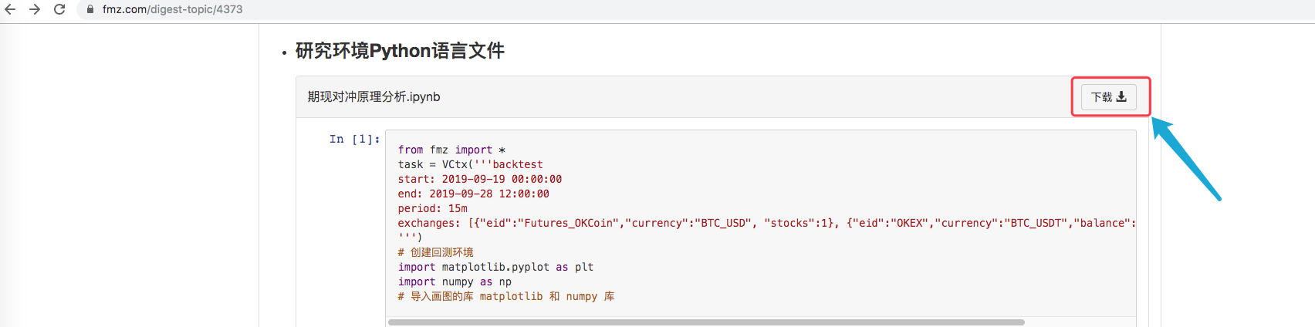Click the browser forward arrow
1315x327 pixels.
[x=35, y=9]
